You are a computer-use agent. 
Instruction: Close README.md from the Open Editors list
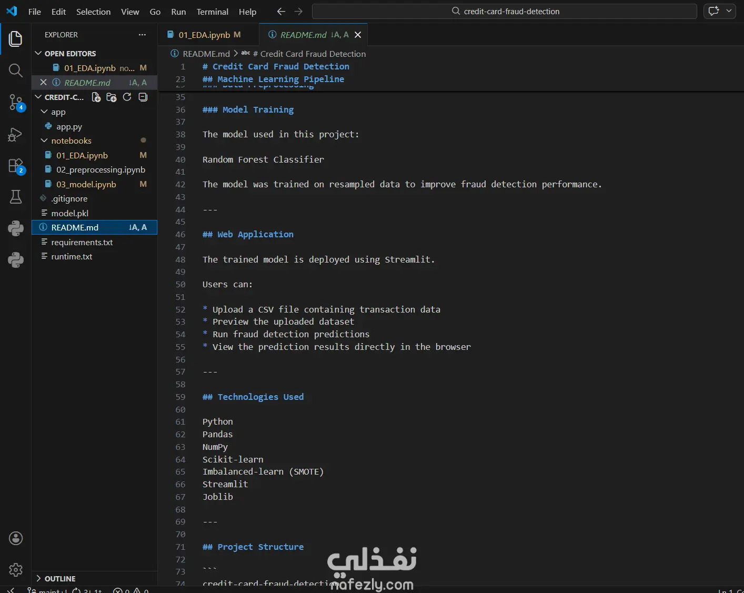[44, 83]
